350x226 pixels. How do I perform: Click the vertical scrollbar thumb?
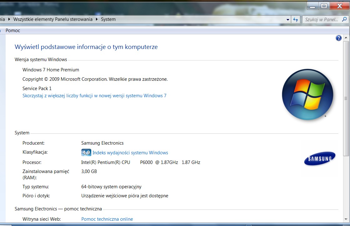[346, 98]
